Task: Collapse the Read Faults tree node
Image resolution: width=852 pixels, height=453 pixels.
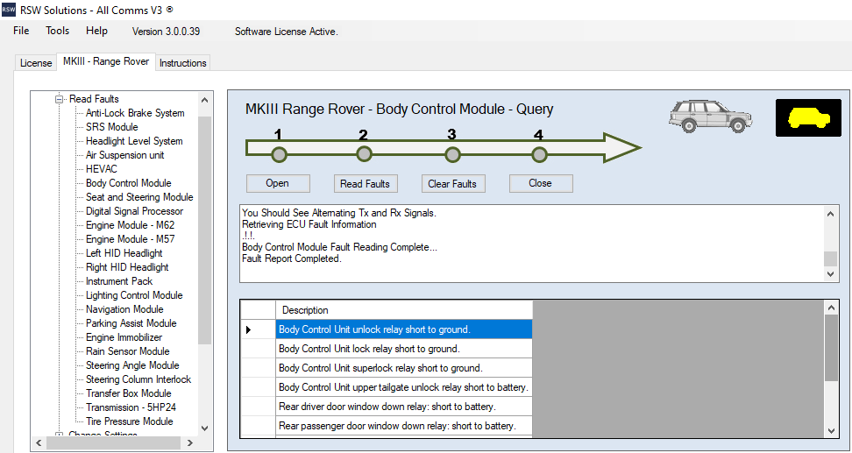Action: pyautogui.click(x=60, y=99)
